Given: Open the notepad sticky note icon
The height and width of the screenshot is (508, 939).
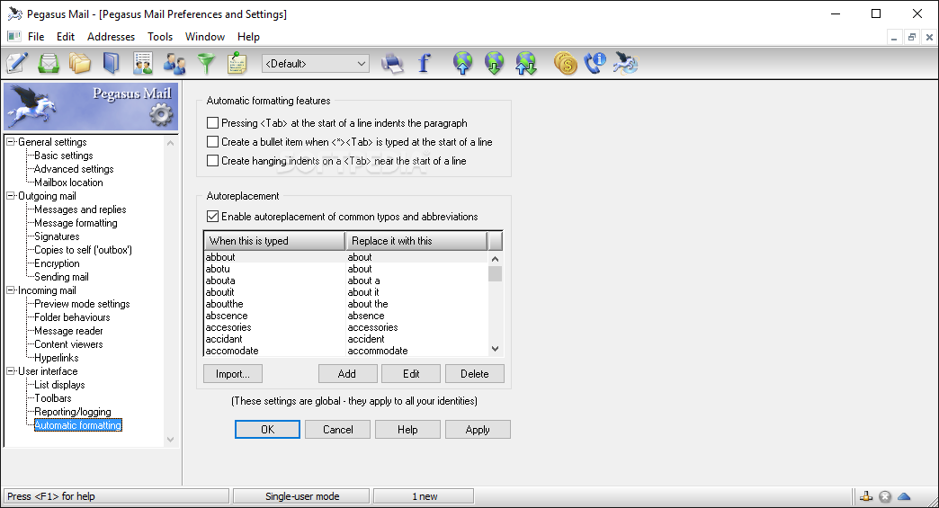Looking at the screenshot, I should [x=237, y=63].
